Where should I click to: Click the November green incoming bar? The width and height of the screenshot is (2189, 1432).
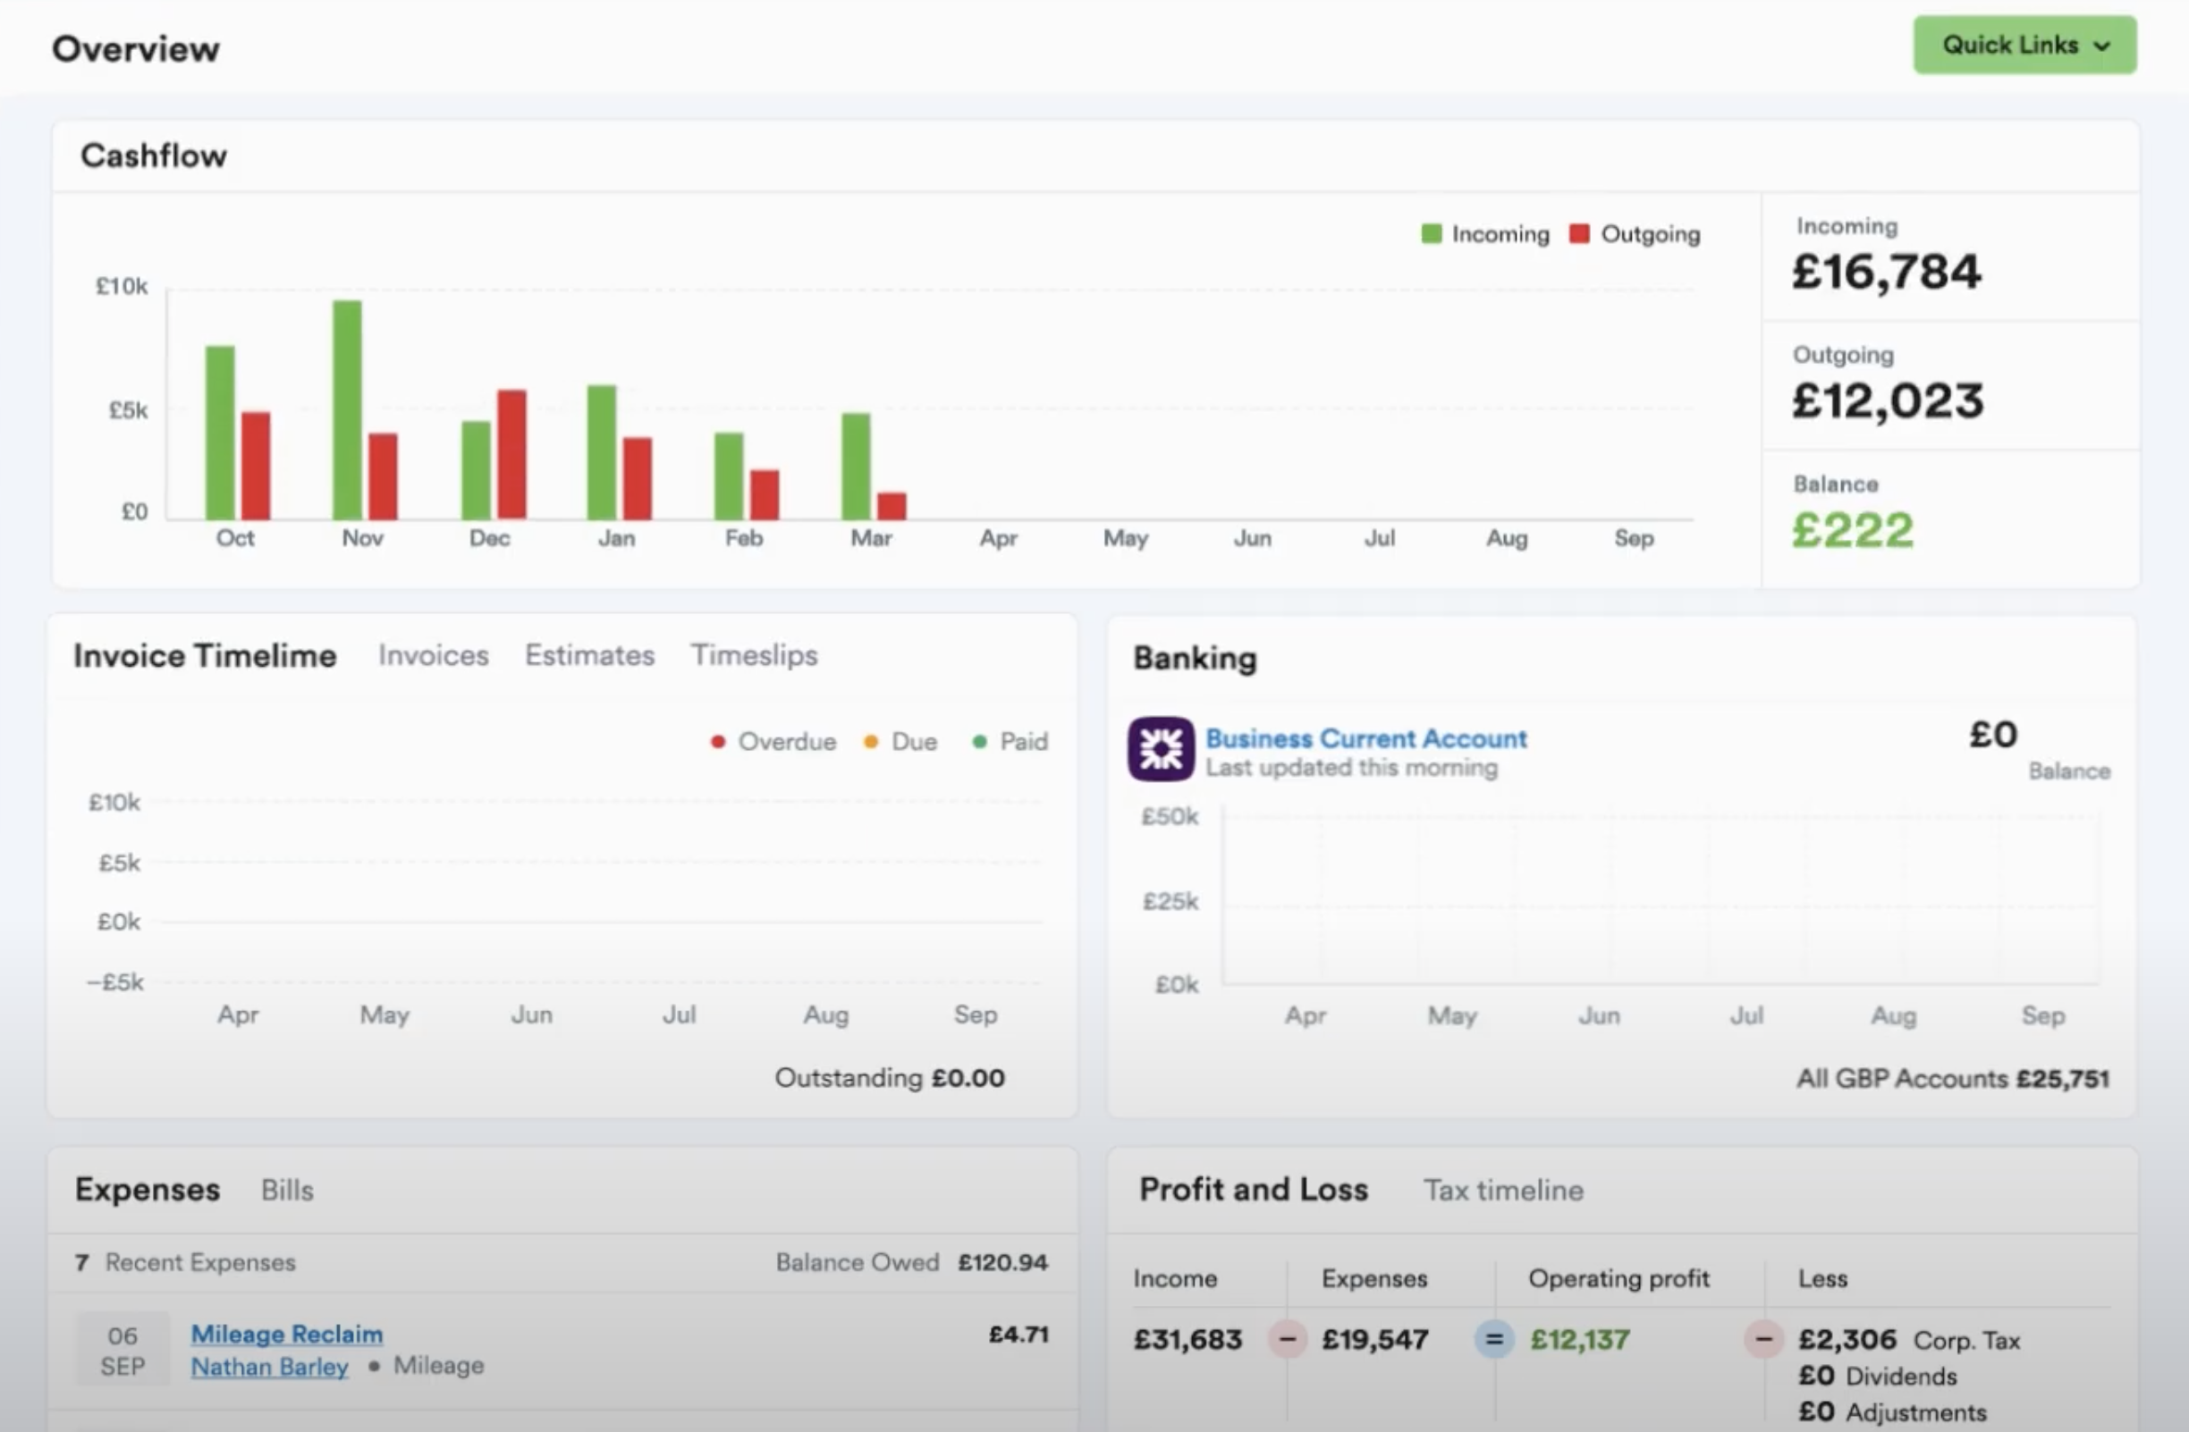[347, 410]
